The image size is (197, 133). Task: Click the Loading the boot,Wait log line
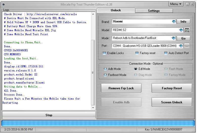[x=21, y=58]
